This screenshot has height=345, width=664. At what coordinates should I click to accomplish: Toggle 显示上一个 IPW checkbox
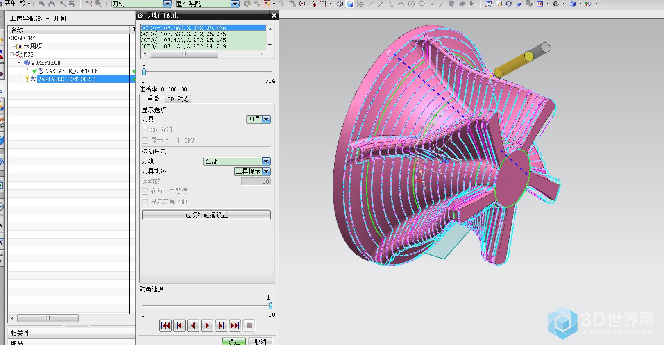(145, 141)
